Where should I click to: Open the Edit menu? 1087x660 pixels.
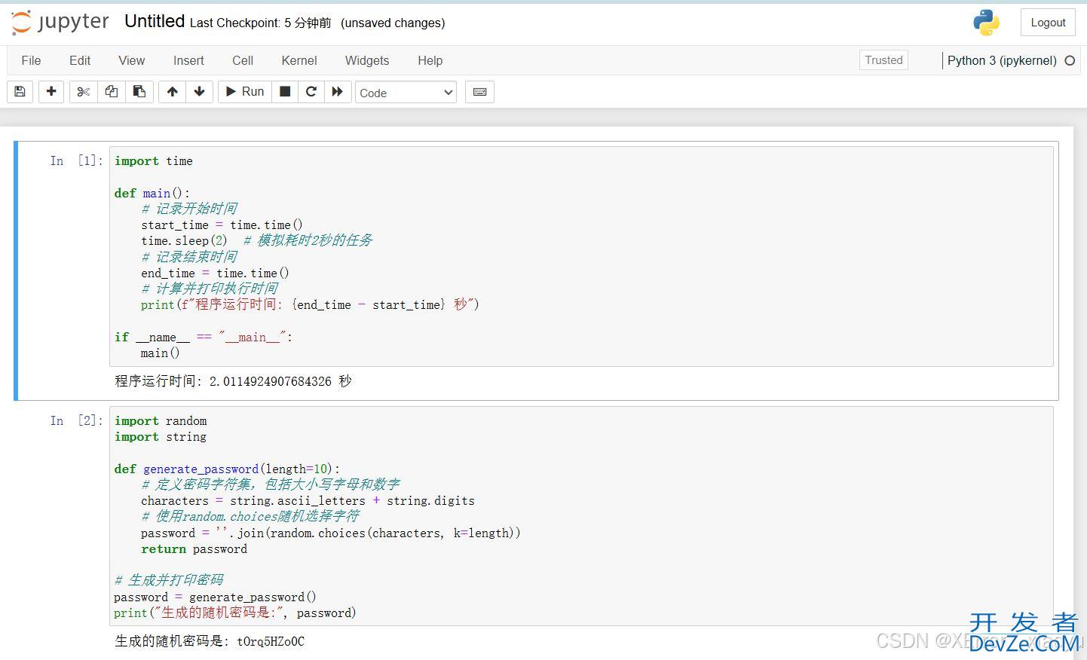[x=80, y=60]
